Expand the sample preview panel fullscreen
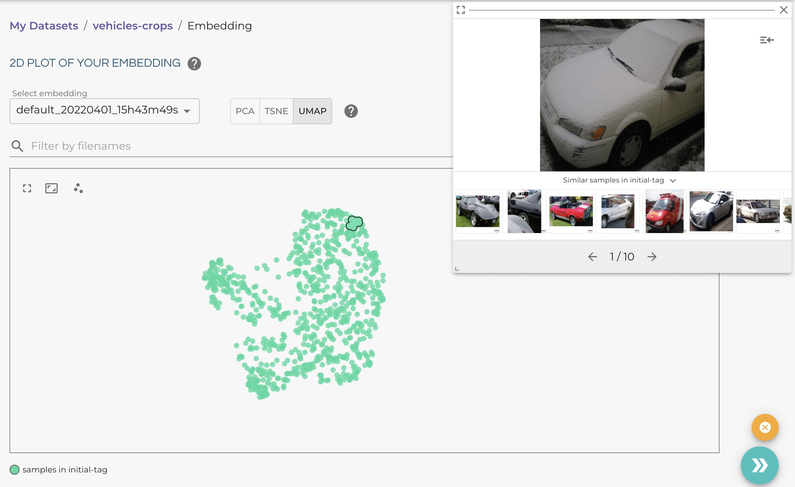The height and width of the screenshot is (487, 795). [460, 10]
